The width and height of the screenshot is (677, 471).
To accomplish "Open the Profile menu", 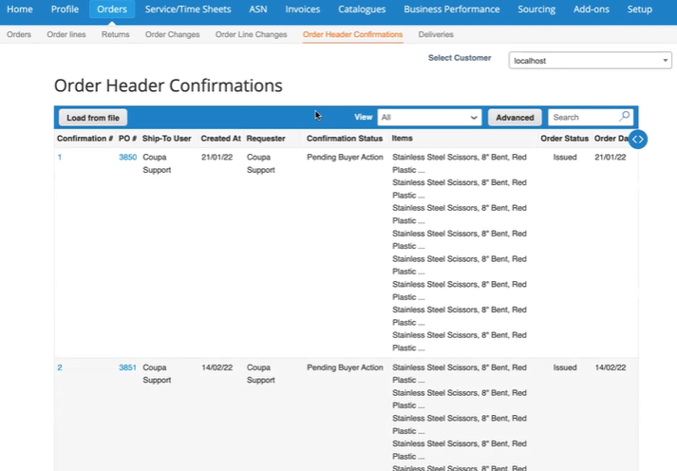I will (x=65, y=9).
